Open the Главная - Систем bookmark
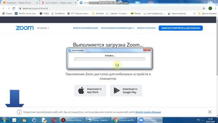 (117, 14)
